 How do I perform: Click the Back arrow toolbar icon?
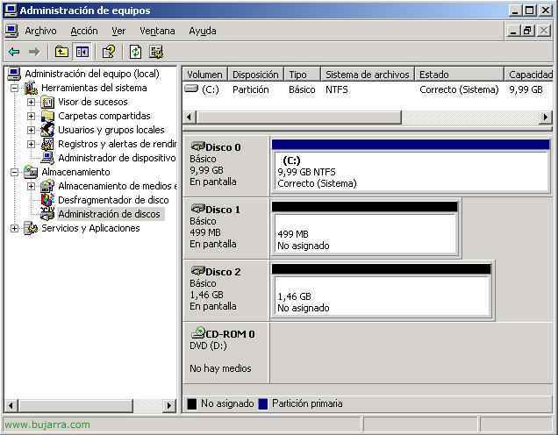14,53
